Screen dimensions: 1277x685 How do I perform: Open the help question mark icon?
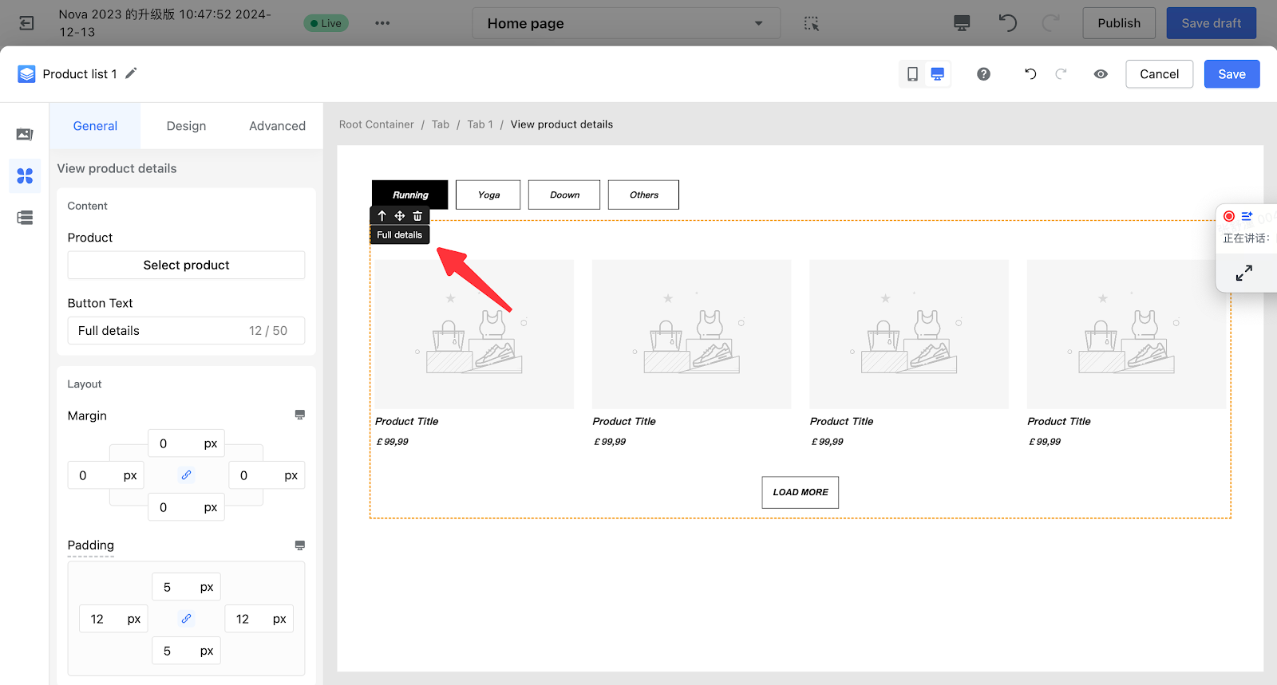983,74
